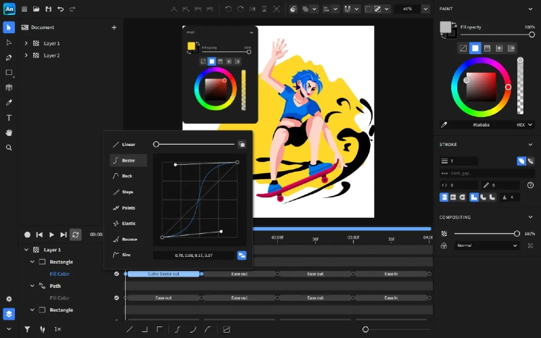Swap fill and stroke colors icon
Viewport: 541px width, 338px height.
[x=454, y=25]
